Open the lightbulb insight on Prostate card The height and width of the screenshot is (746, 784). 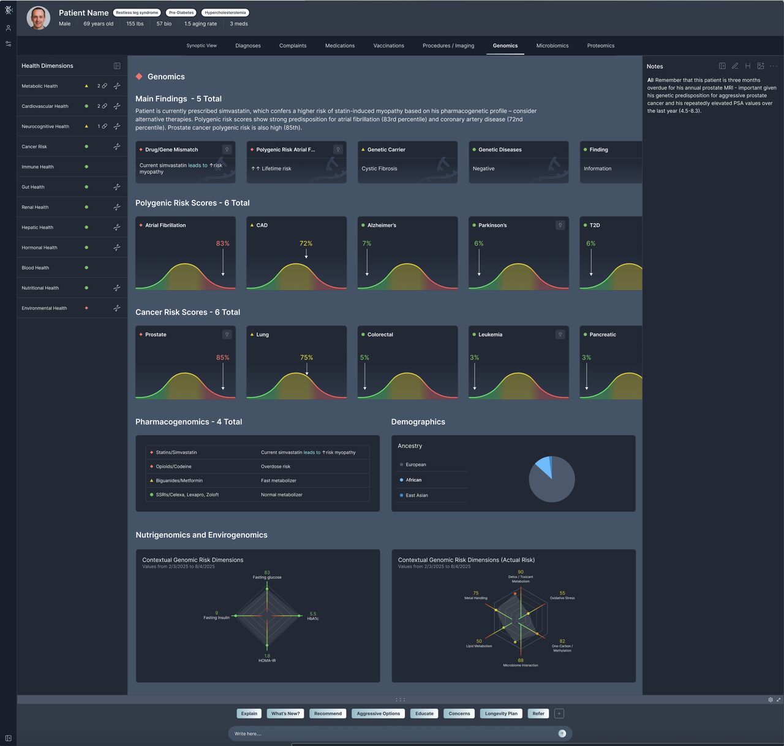[x=227, y=335]
